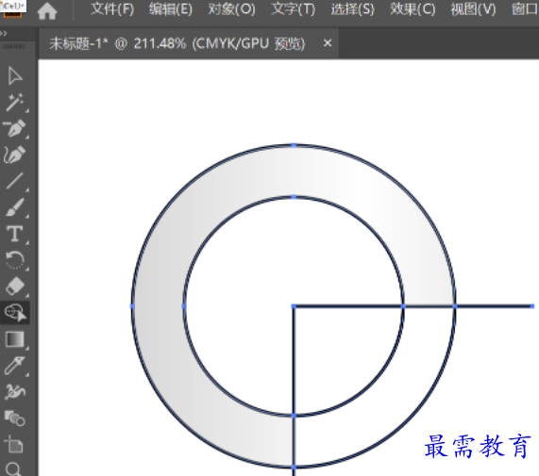Click the anchor at the horizontal line's right end
The width and height of the screenshot is (539, 476).
coord(532,306)
